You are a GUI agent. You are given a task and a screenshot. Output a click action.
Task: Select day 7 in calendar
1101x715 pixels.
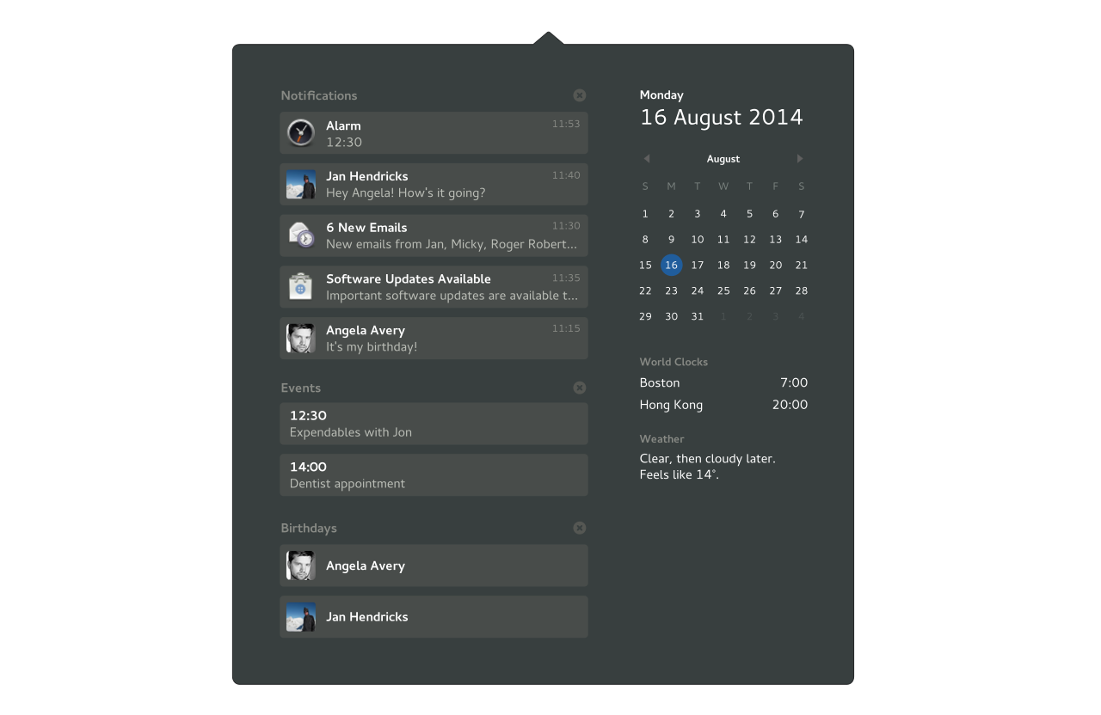(x=801, y=214)
